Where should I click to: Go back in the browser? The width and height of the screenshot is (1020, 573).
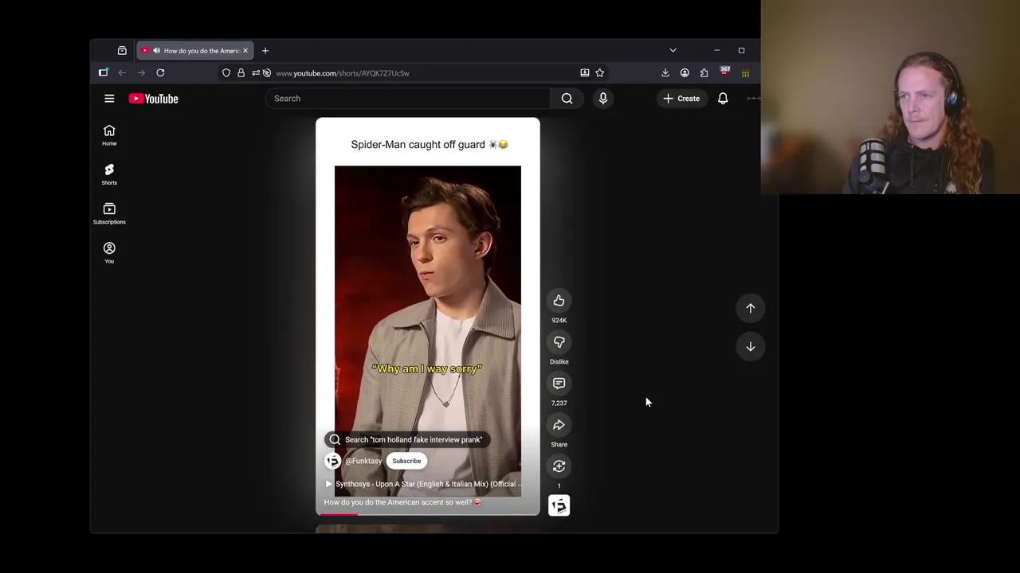[x=122, y=73]
